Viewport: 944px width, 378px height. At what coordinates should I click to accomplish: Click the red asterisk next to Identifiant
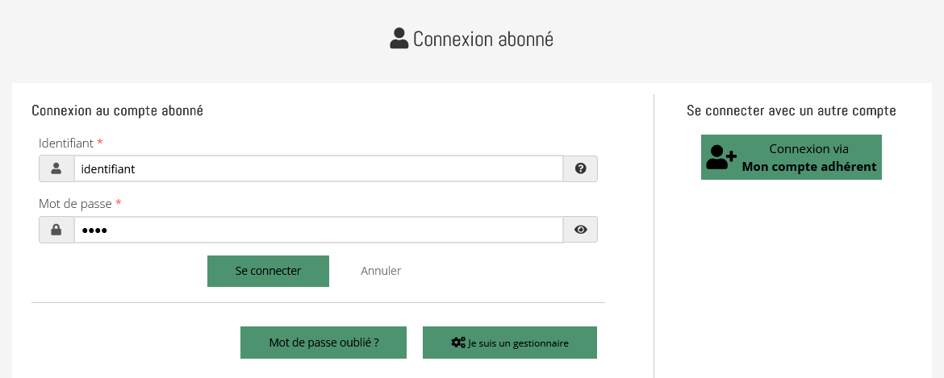point(100,143)
